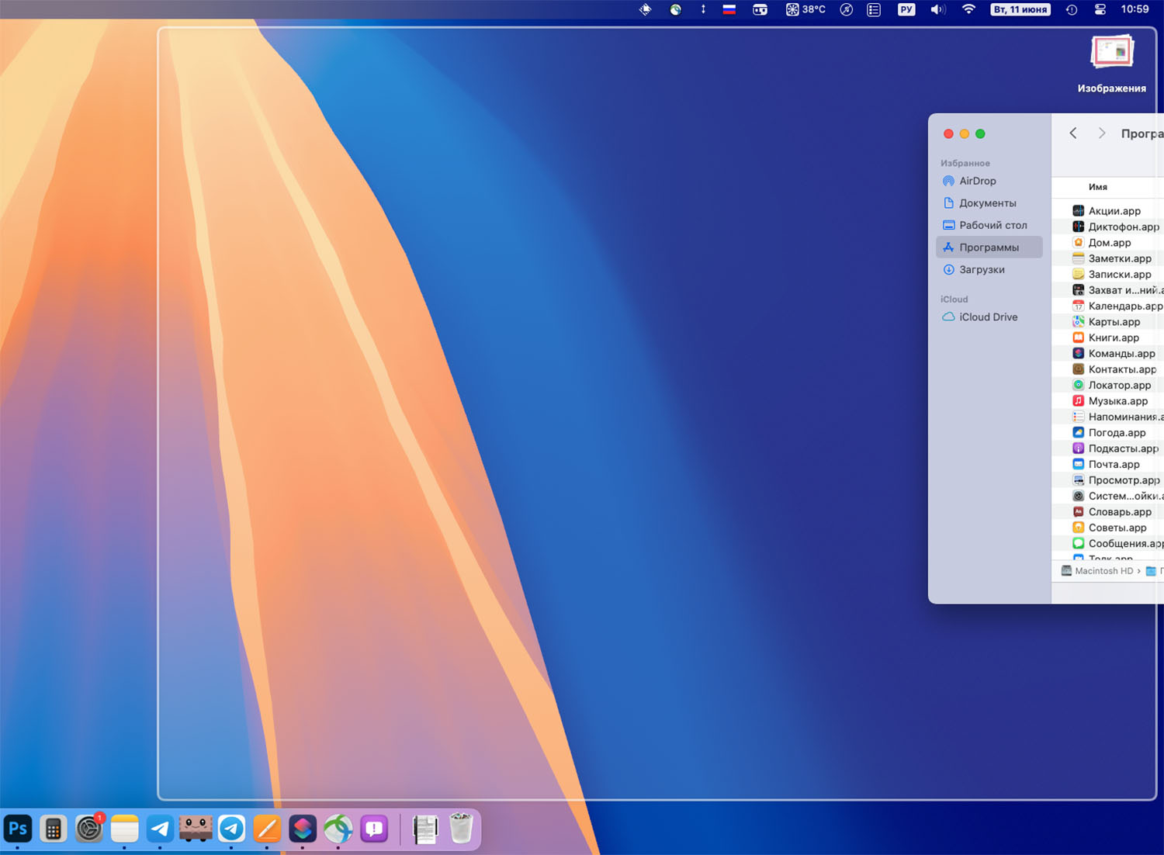Launch the Pages app from the Dock
This screenshot has height=855, width=1164.
(267, 829)
